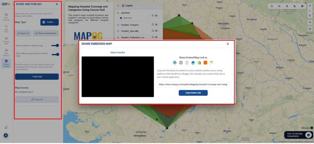This screenshot has height=144, width=314.
Task: Hide the Hospital_Specality layer
Action: point(156,31)
